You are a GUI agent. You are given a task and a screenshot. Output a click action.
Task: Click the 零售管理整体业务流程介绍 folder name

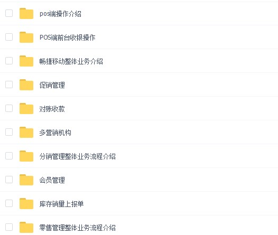point(77,228)
